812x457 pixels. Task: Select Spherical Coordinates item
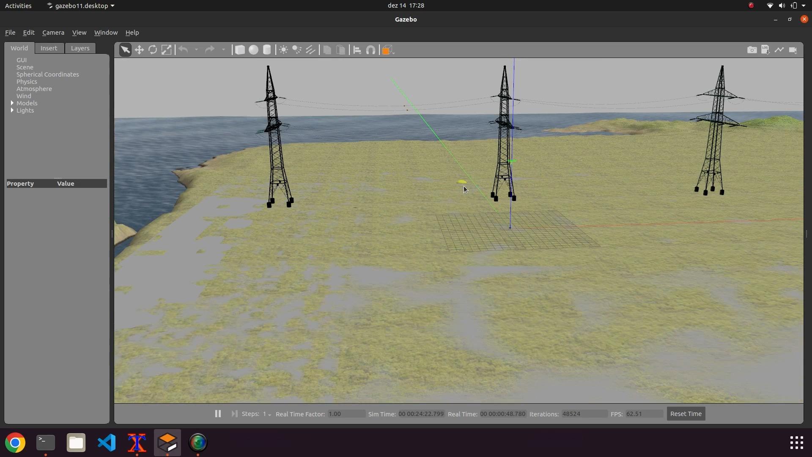(x=48, y=74)
